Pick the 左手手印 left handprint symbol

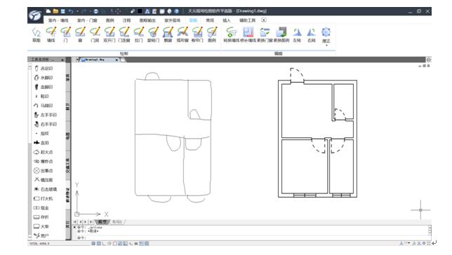[x=46, y=115]
